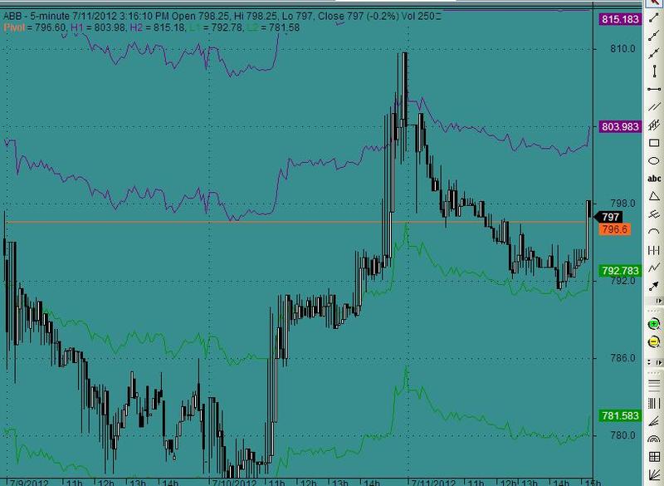The height and width of the screenshot is (486, 664).
Task: Select the parallel lines tool
Action: (654, 107)
